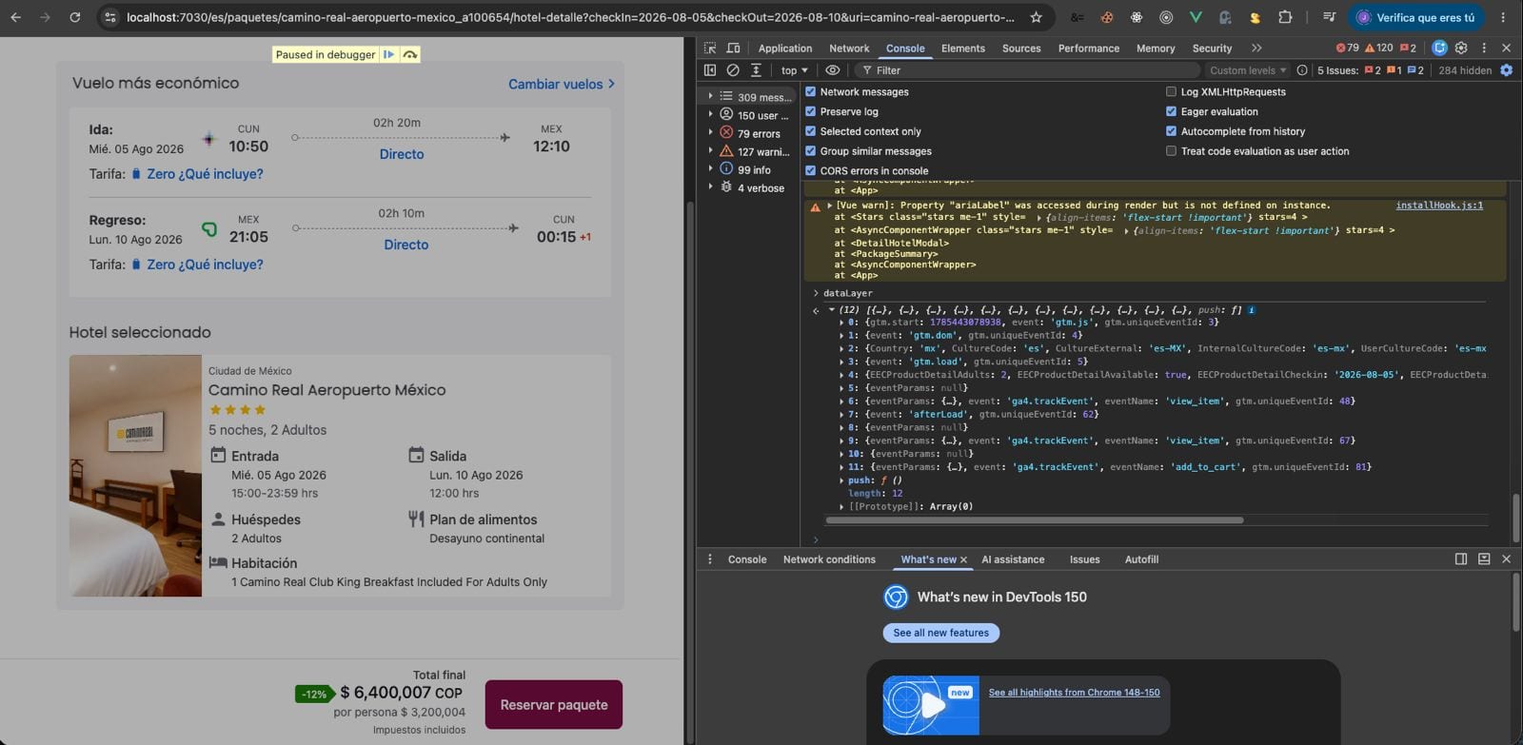Clear the console with the clear icon
The height and width of the screenshot is (745, 1523).
coord(733,70)
